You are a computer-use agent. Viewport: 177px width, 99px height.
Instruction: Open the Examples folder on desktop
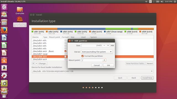20,10
